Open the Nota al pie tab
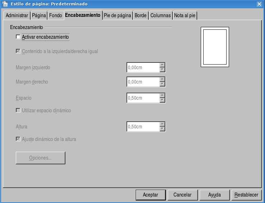 point(185,16)
